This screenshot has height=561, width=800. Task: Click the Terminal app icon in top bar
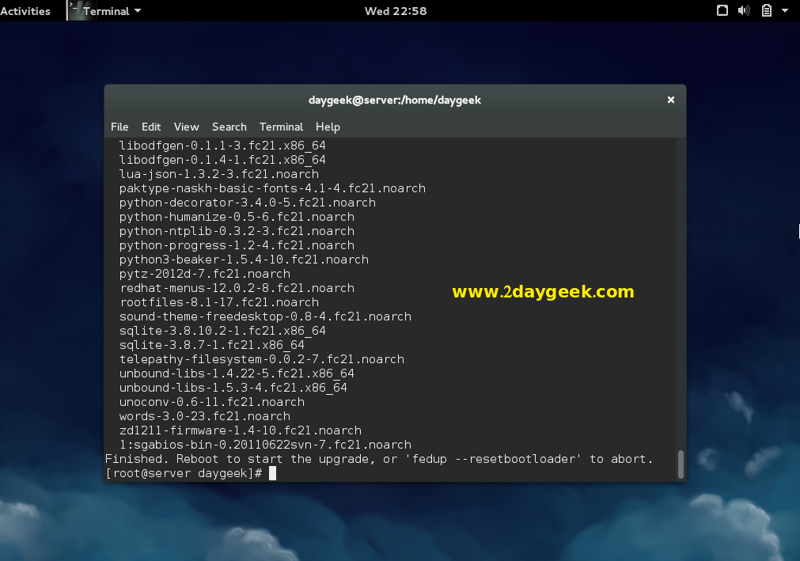75,10
